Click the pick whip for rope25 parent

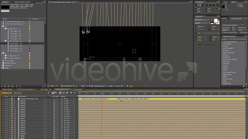(62, 101)
